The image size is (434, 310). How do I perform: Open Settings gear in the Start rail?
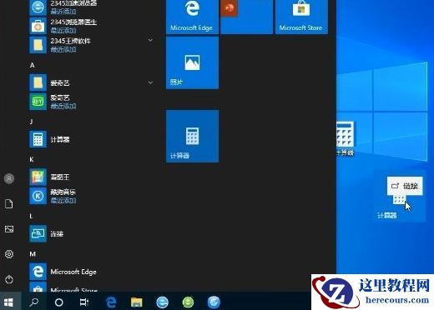pos(9,254)
